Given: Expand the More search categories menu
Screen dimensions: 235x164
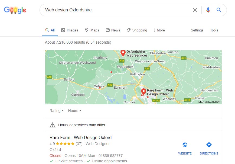Looking at the screenshot, I should pyautogui.click(x=159, y=30).
